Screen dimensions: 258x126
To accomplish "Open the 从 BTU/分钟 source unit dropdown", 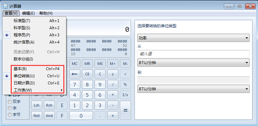I will (193, 63).
